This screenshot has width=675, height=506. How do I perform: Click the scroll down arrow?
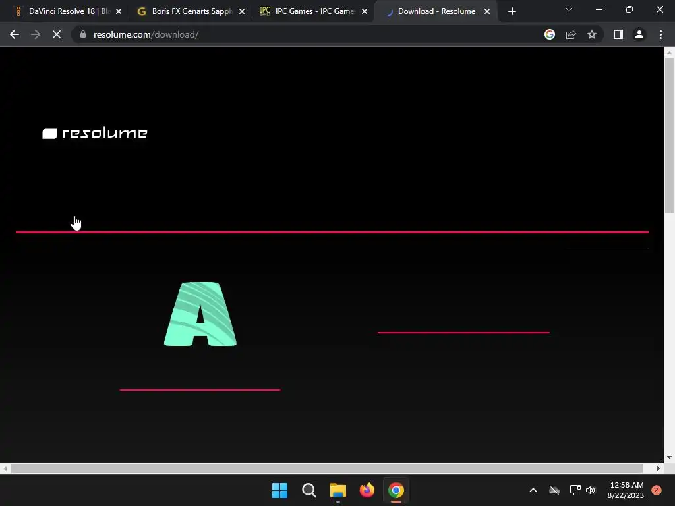pyautogui.click(x=669, y=457)
